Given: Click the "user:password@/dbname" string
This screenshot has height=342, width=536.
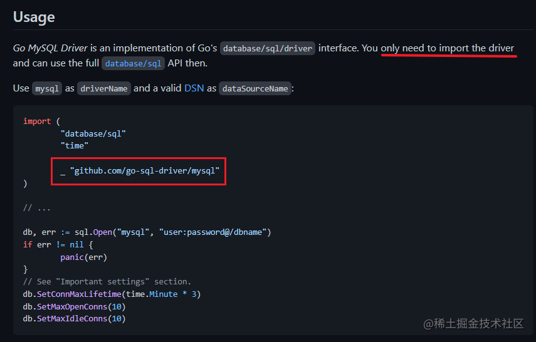Looking at the screenshot, I should (x=213, y=232).
